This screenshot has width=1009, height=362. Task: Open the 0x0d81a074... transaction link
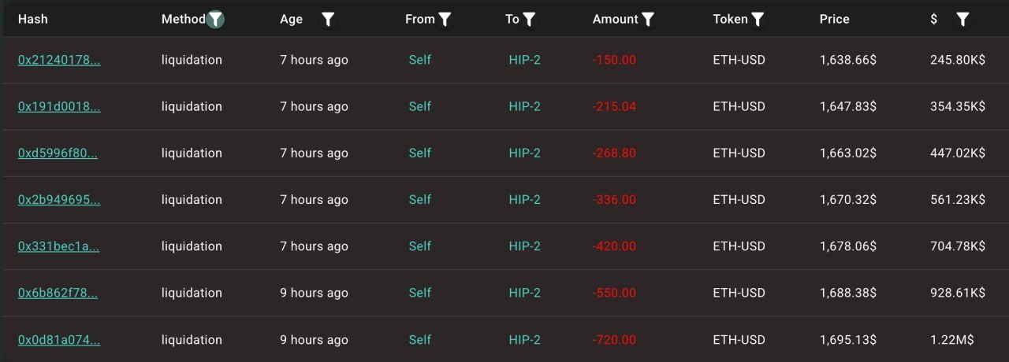[59, 339]
